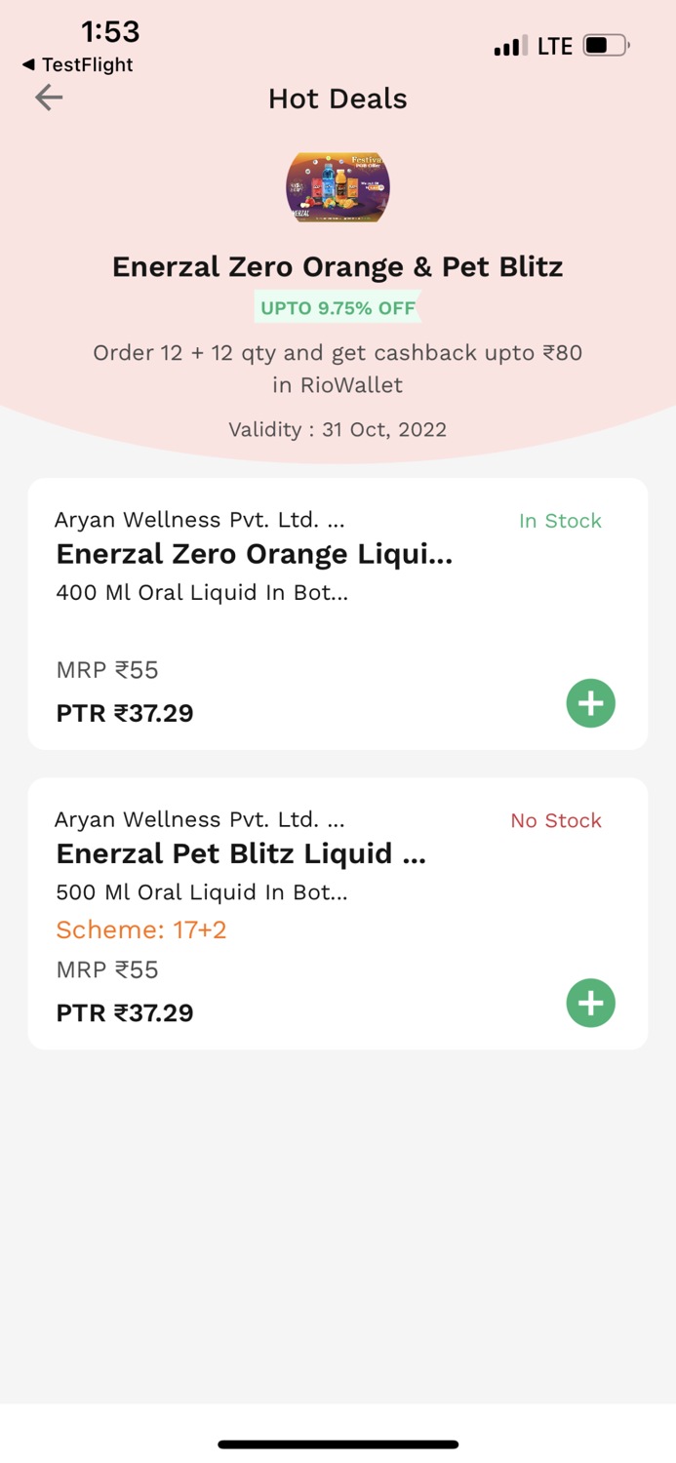The width and height of the screenshot is (676, 1463).
Task: Tap the green plus on Enerzal Pet Blitz
Action: (590, 1003)
